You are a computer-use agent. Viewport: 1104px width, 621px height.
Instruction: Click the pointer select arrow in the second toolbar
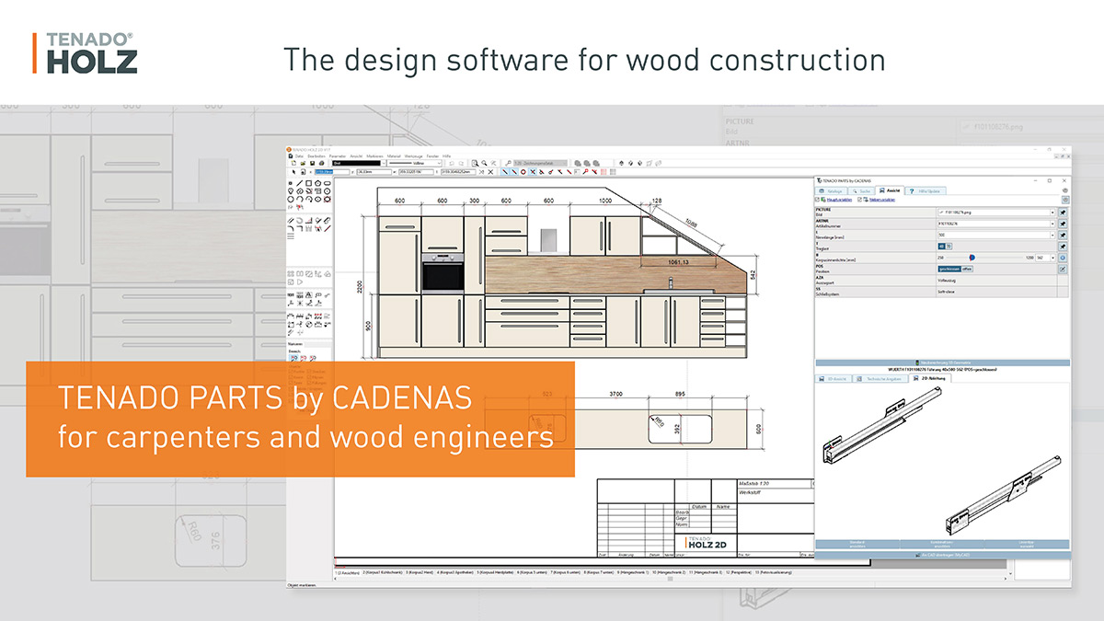click(293, 172)
